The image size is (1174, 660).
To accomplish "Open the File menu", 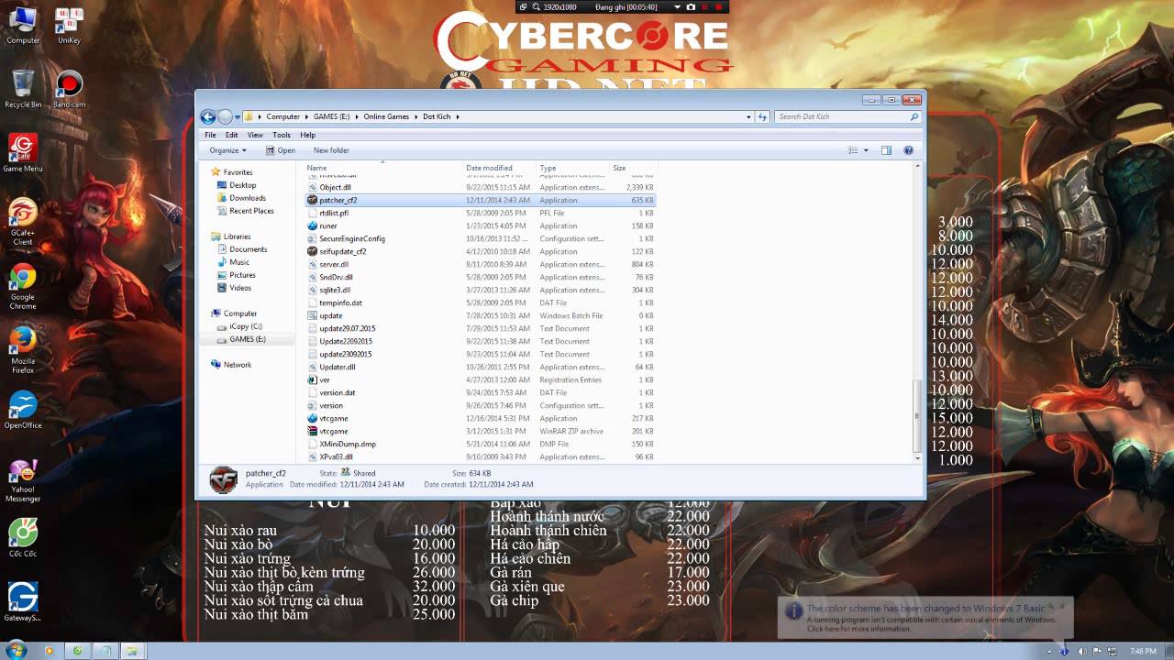I will [x=210, y=135].
